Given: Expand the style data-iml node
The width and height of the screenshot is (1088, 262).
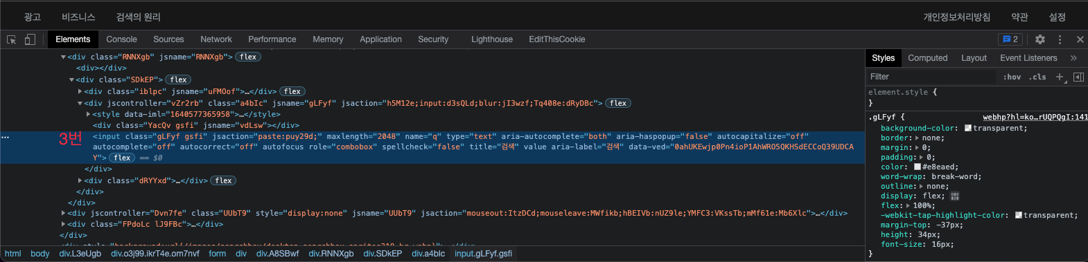Looking at the screenshot, I should coord(88,114).
